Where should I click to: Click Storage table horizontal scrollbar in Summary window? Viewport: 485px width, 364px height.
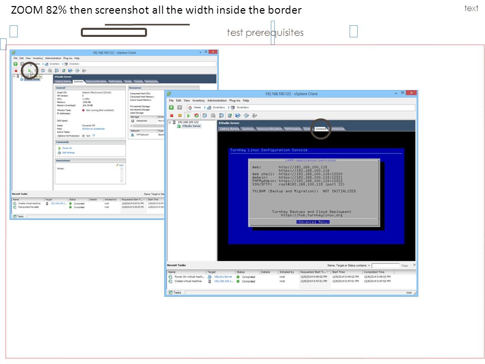click(147, 126)
